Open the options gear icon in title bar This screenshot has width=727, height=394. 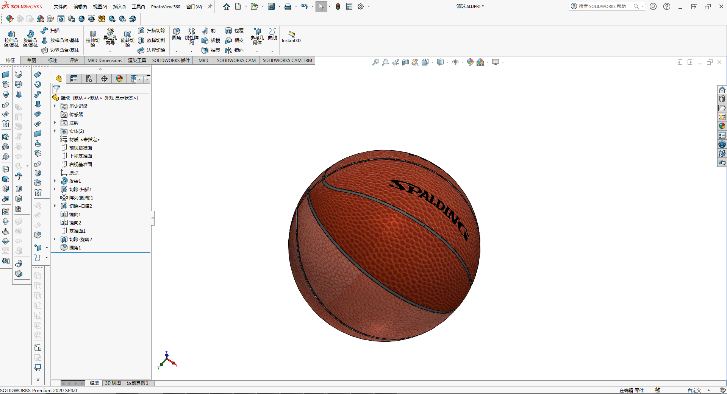coord(361,6)
